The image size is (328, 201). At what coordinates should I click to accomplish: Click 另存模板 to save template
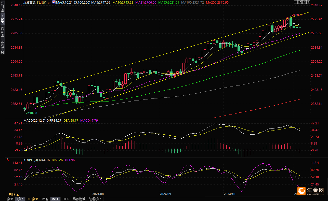click(79, 199)
